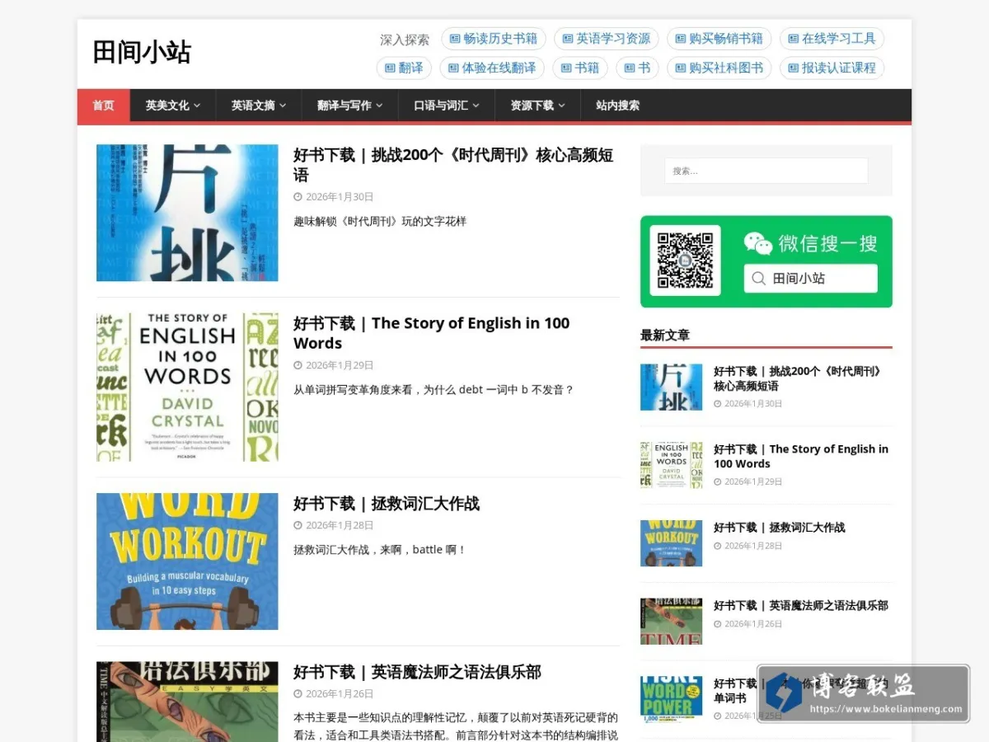
Task: Open main article The Story of English title
Action: click(432, 333)
